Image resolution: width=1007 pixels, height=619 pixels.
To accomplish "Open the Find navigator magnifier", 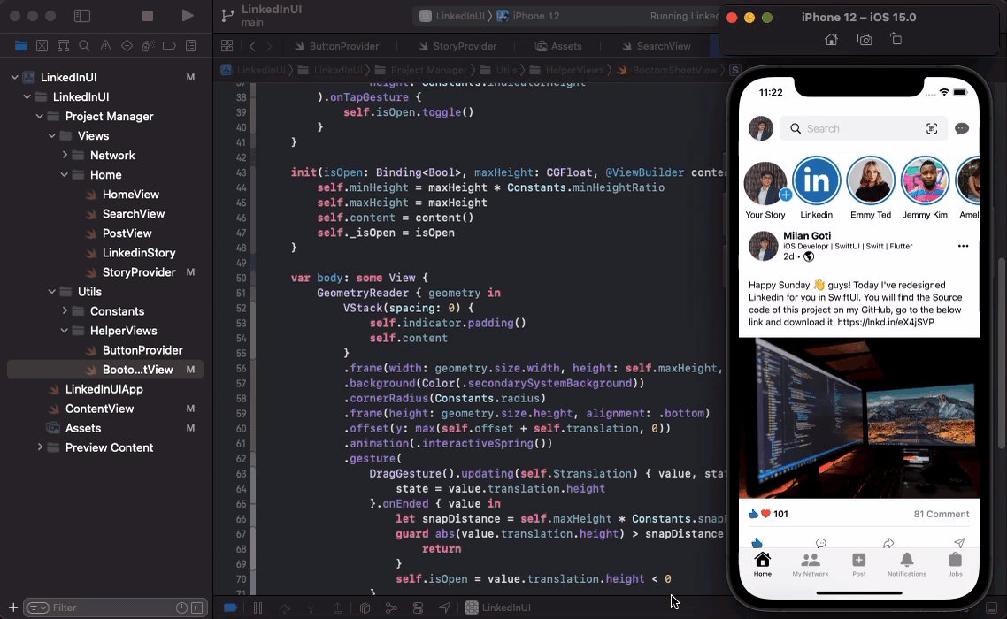I will tap(84, 46).
